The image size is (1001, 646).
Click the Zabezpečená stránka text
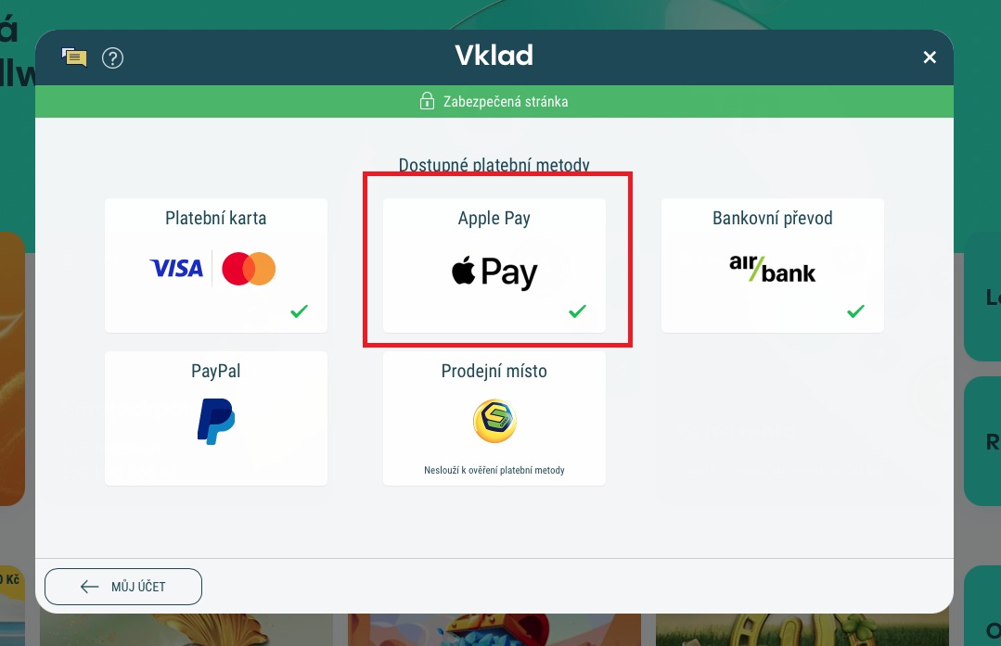click(506, 101)
